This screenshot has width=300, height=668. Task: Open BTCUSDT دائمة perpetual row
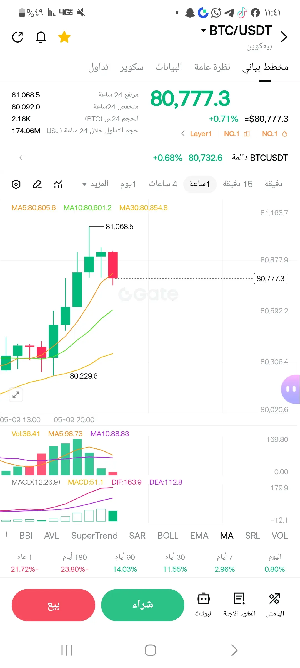(x=150, y=158)
